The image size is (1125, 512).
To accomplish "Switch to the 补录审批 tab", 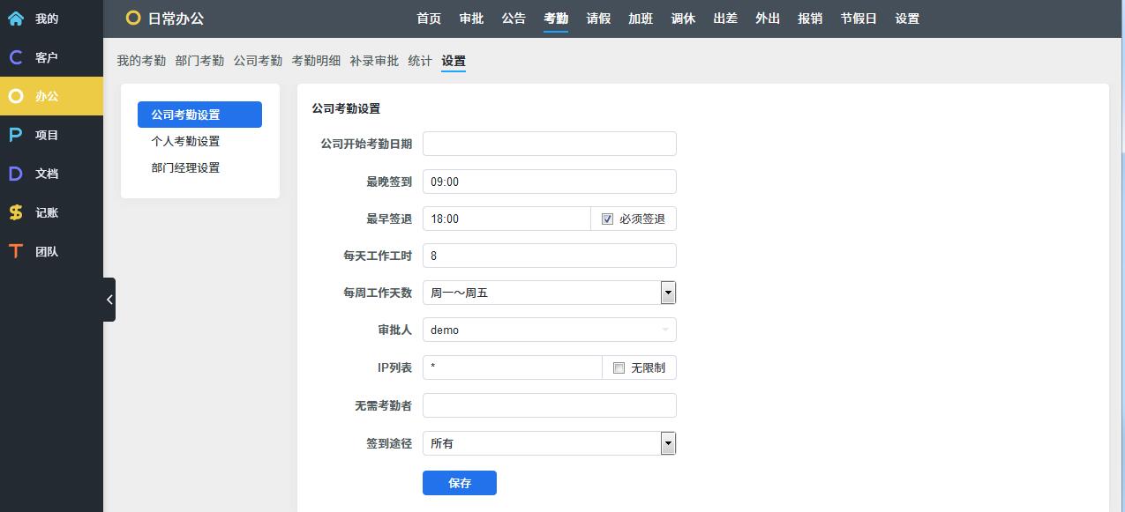I will point(374,61).
